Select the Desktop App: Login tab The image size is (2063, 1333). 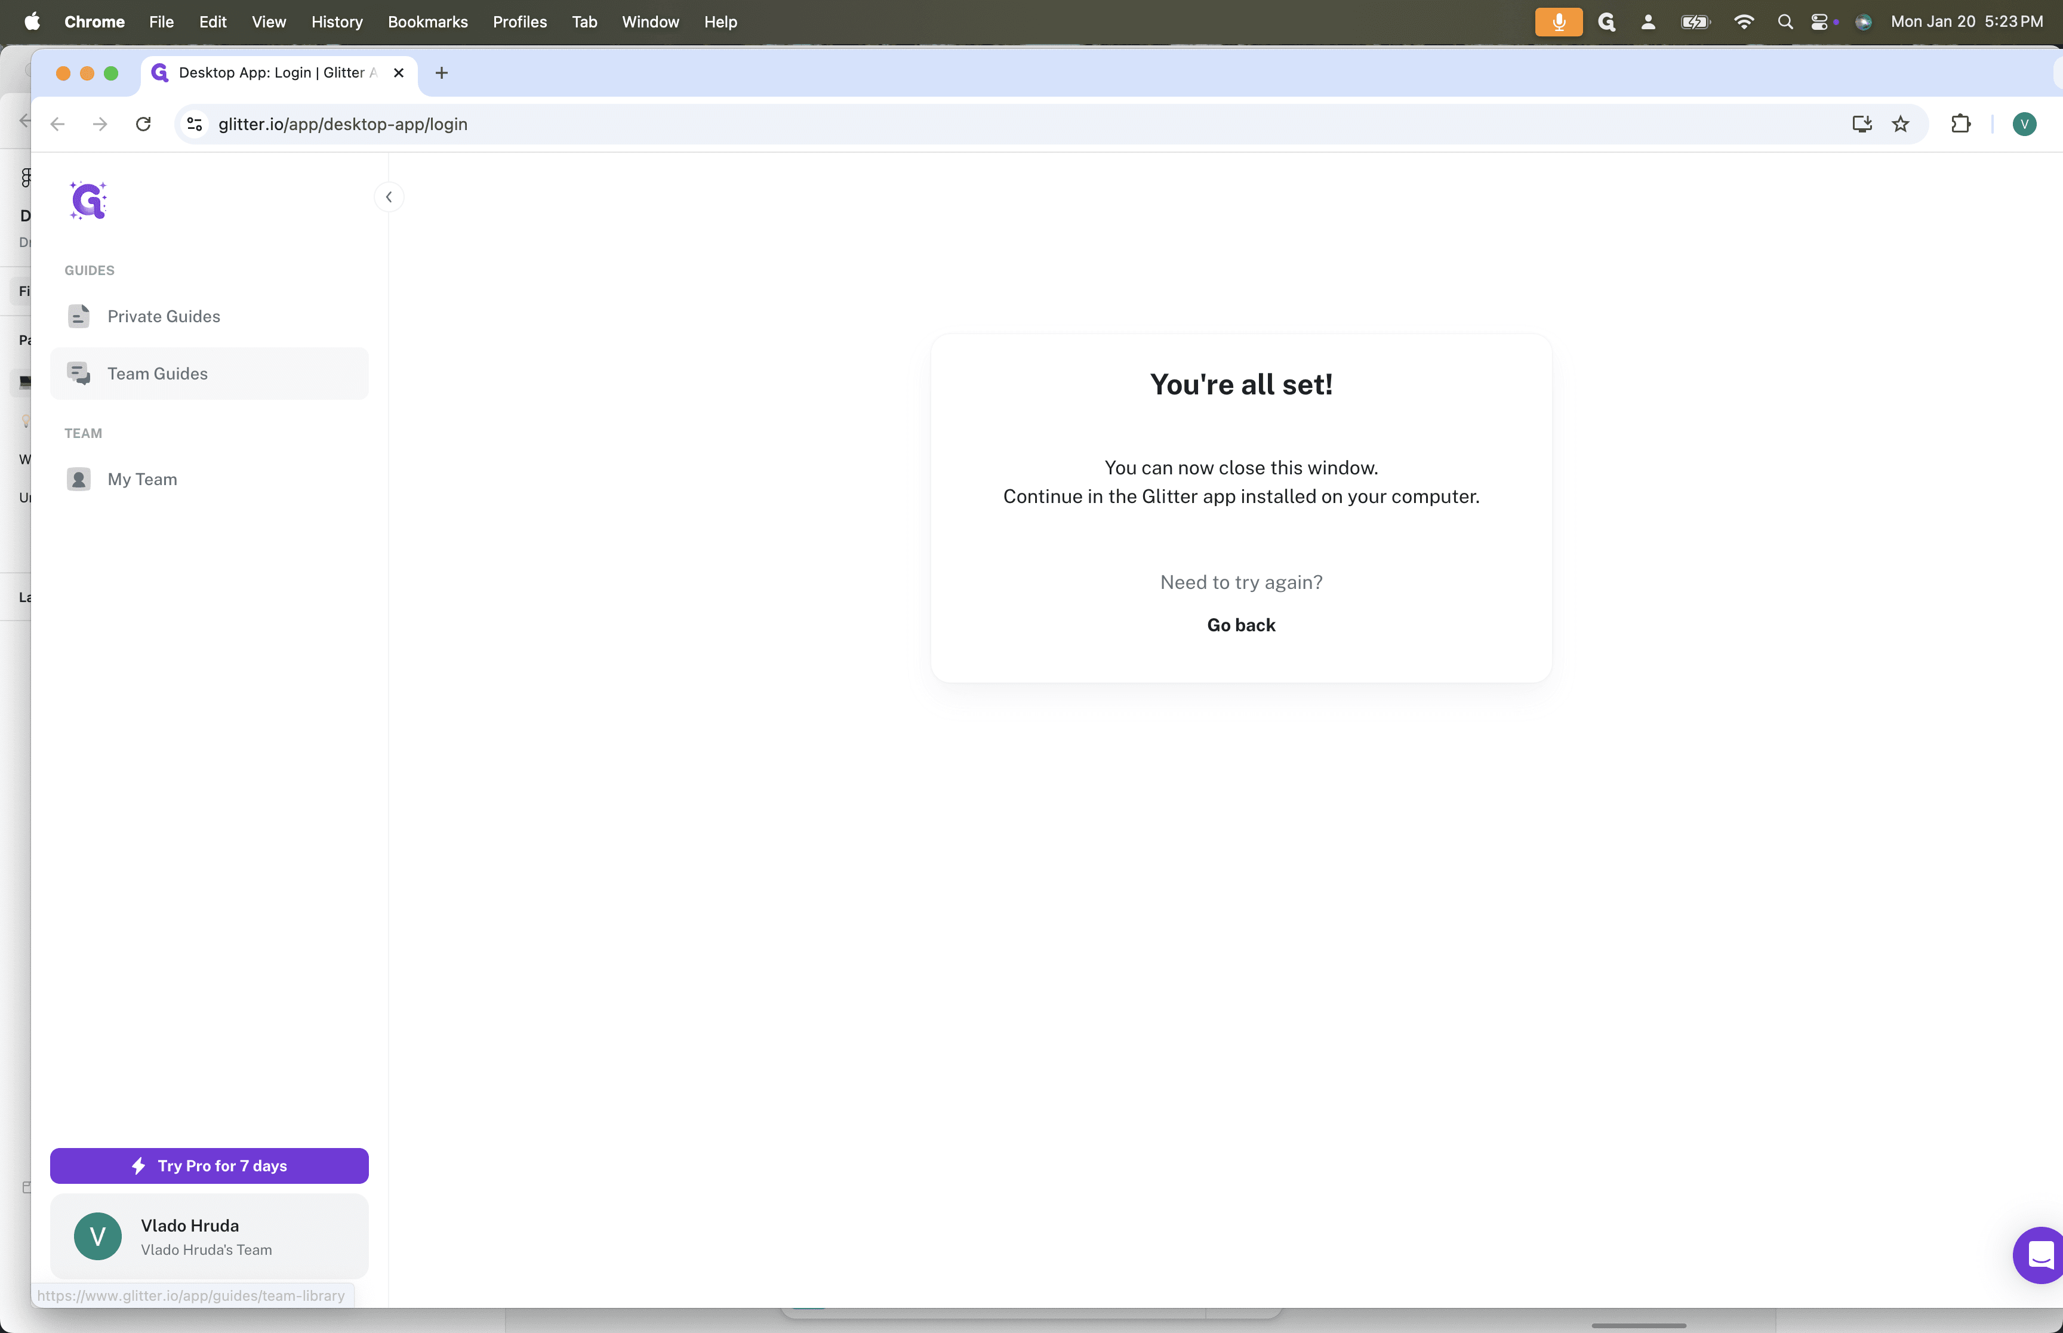tap(279, 73)
